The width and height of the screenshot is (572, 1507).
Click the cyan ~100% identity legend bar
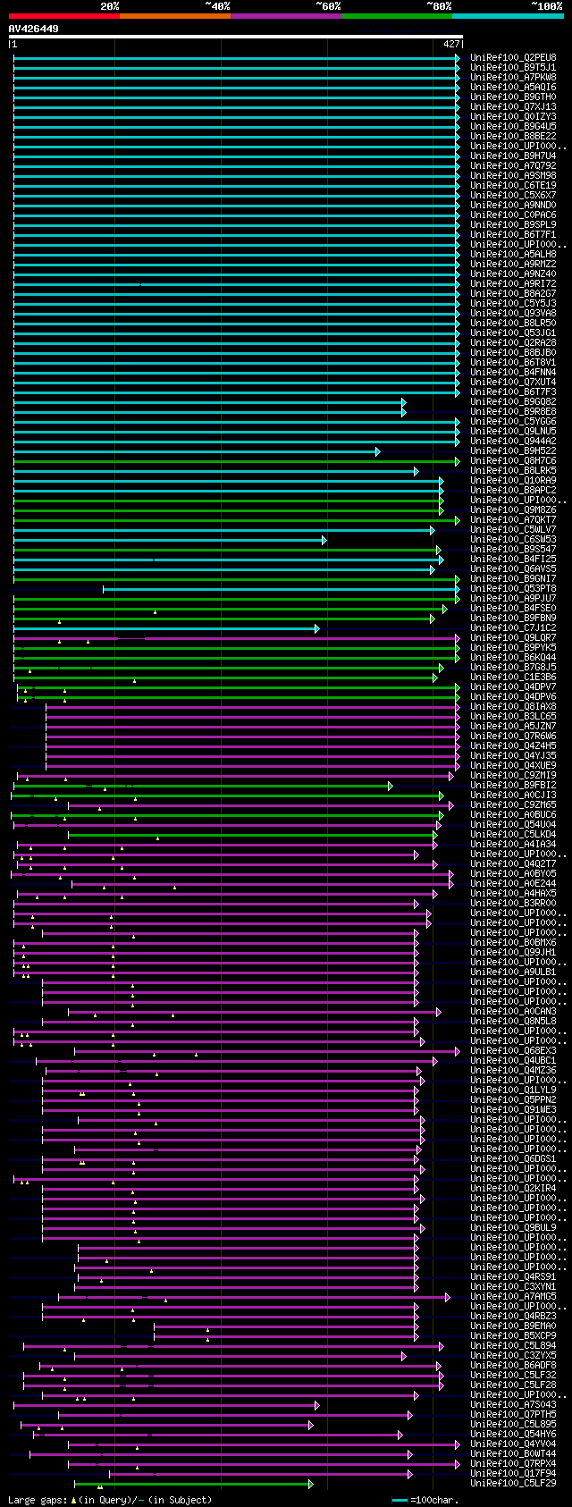507,16
